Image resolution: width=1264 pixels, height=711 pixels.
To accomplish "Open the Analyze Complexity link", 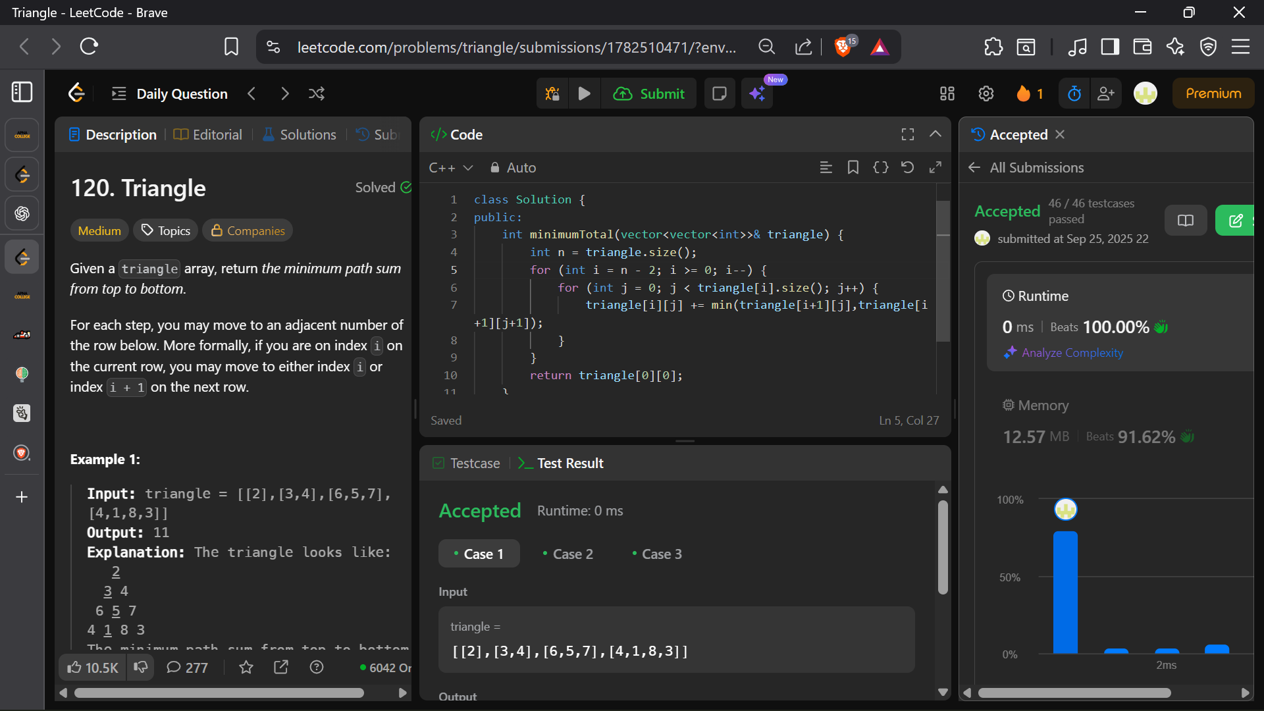I will [x=1072, y=353].
